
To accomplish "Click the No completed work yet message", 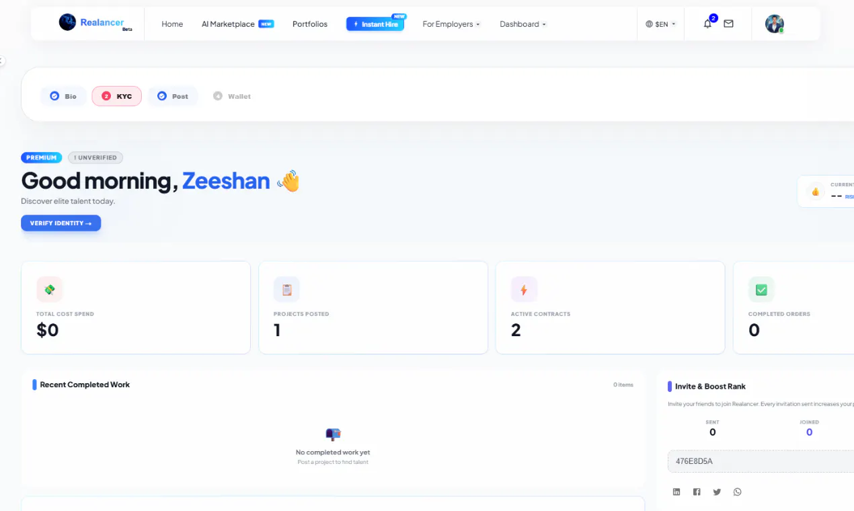I will (x=333, y=453).
